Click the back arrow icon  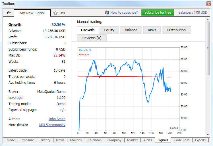[9, 13]
